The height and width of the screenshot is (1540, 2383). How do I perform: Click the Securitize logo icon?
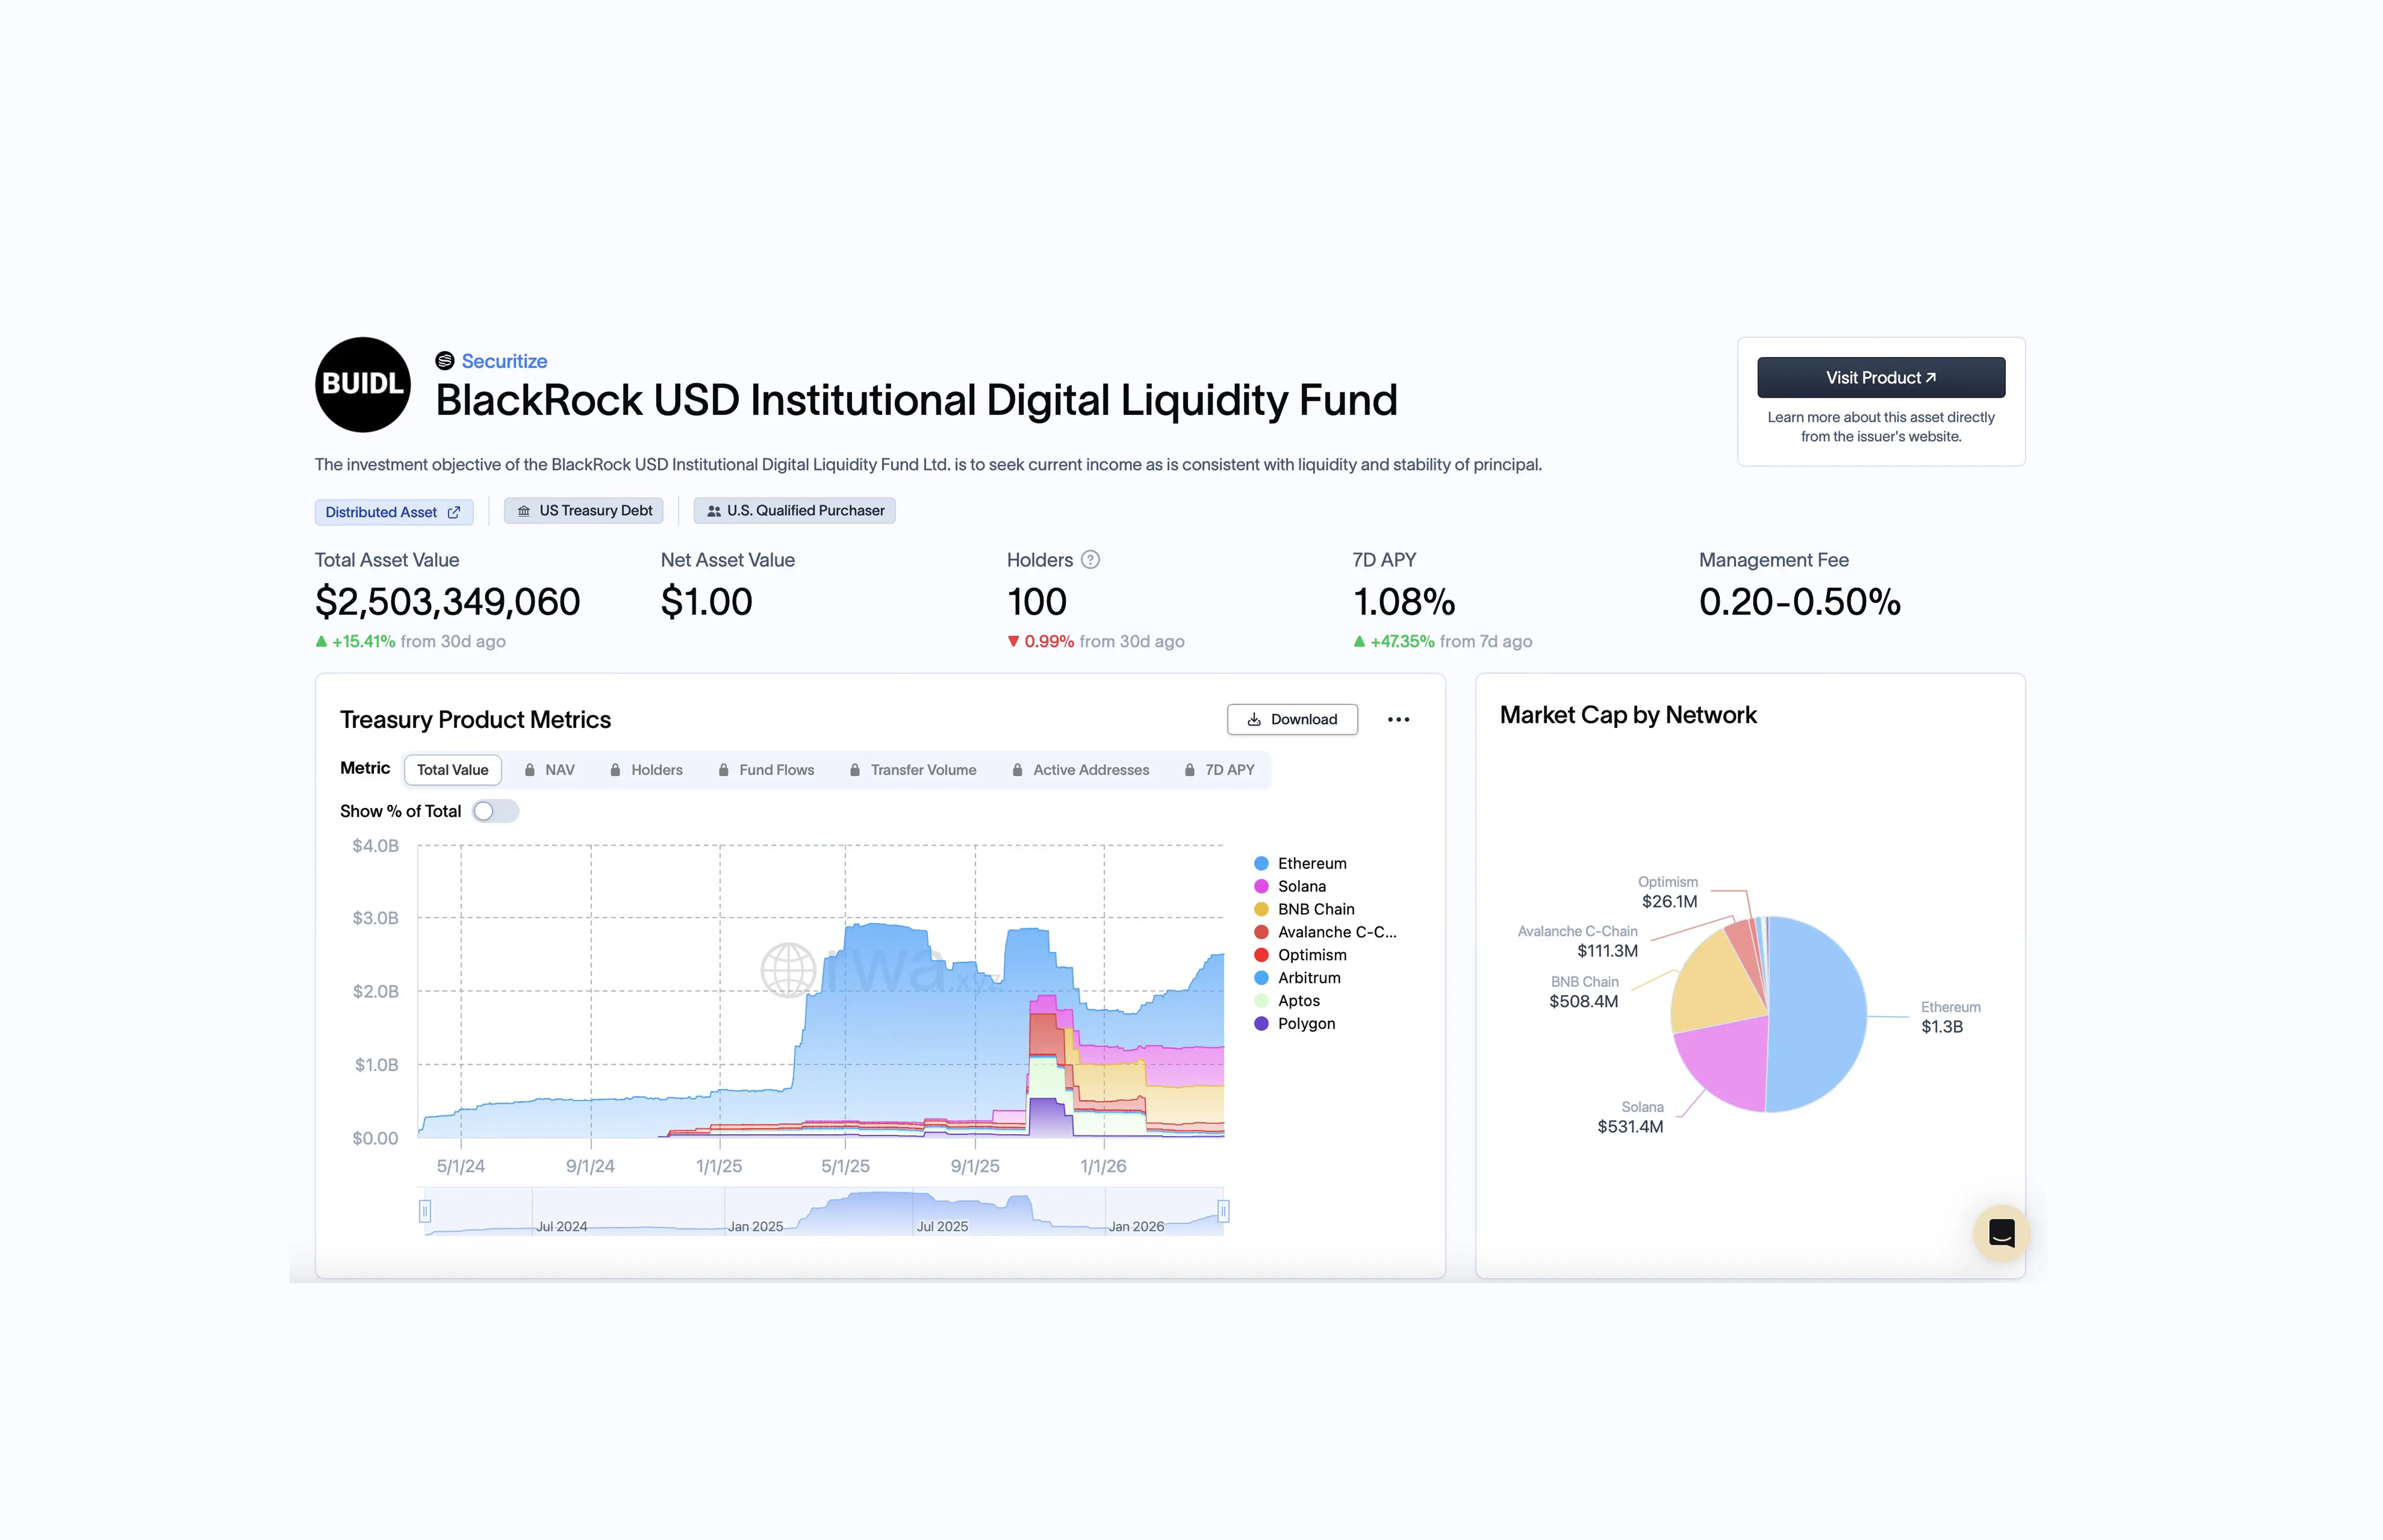[x=445, y=361]
